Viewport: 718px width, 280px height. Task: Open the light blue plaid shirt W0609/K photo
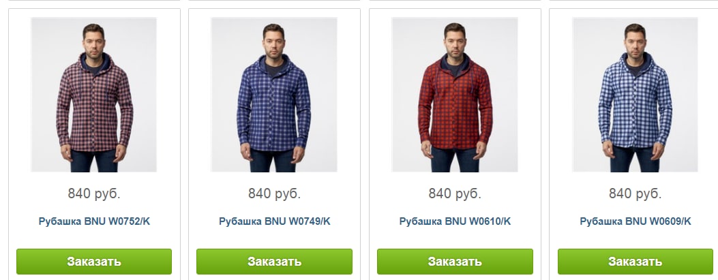coord(635,95)
